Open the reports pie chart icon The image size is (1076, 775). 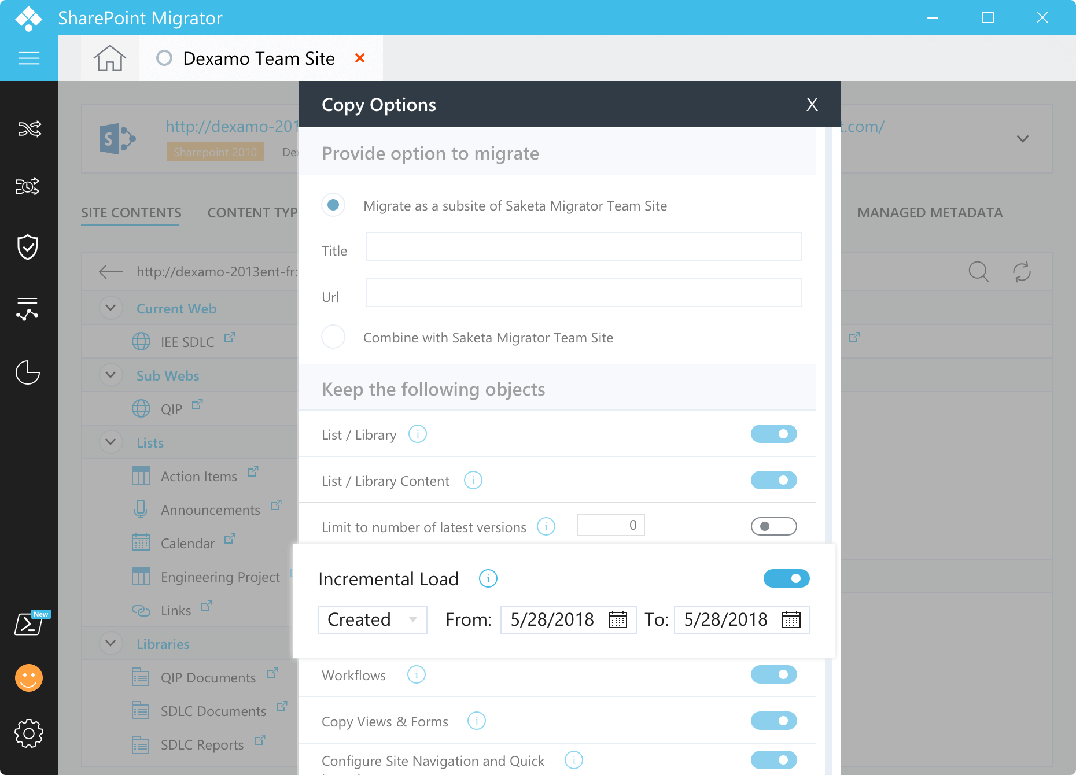coord(27,372)
